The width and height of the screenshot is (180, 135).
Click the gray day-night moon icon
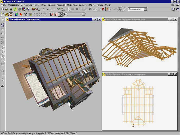(30, 14)
